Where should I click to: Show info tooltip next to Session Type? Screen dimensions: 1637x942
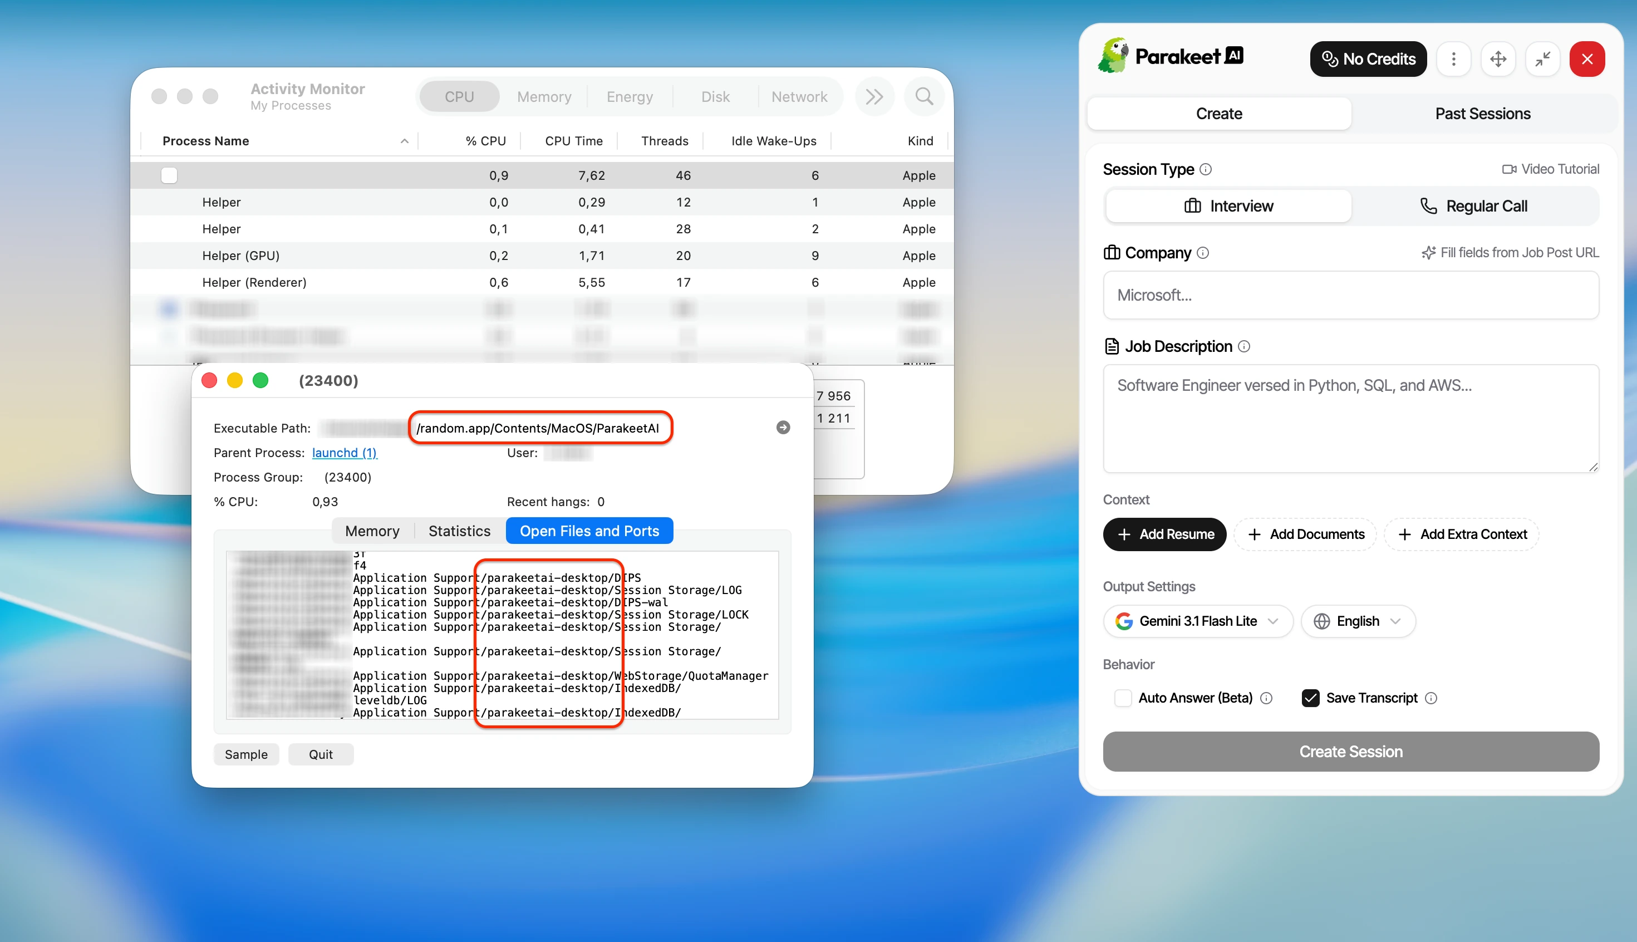[x=1206, y=169]
